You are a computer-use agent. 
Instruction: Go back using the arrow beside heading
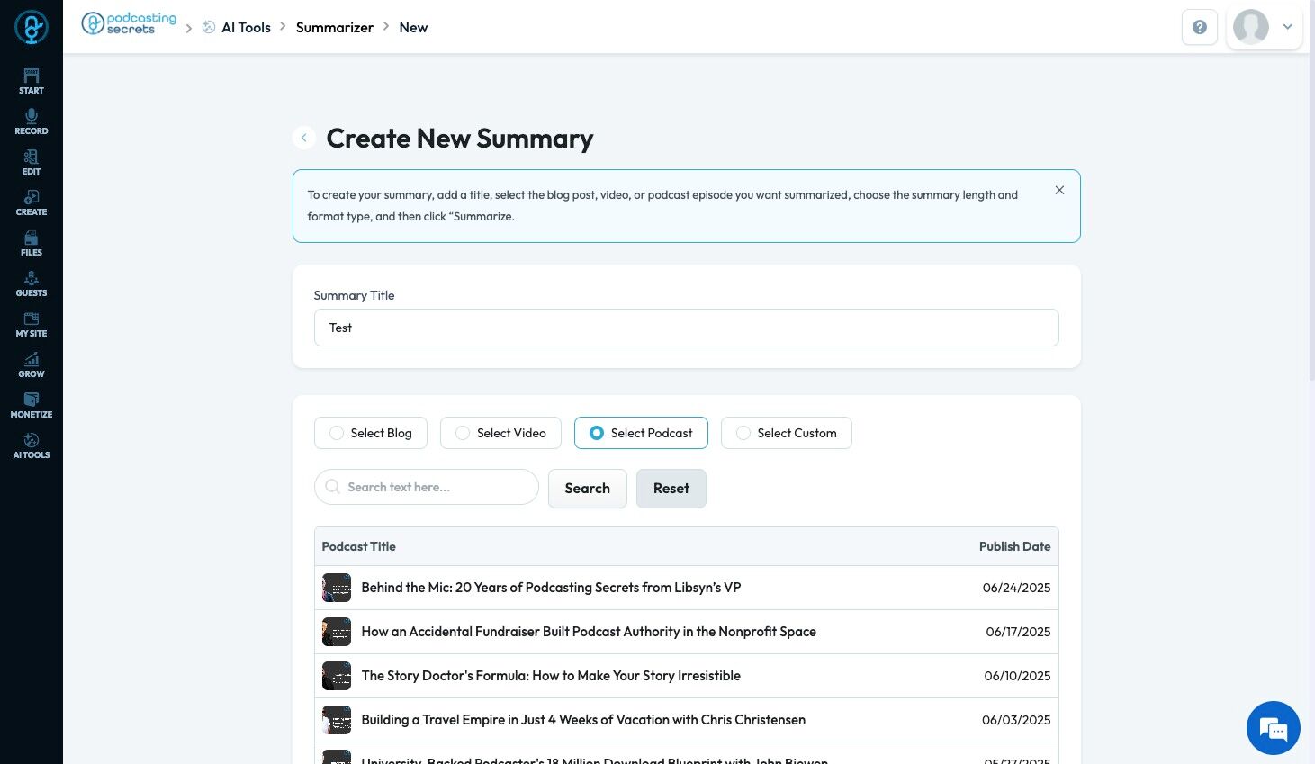point(304,138)
